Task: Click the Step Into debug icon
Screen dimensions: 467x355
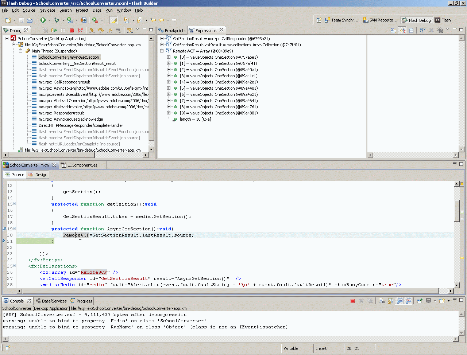Action: (x=92, y=31)
